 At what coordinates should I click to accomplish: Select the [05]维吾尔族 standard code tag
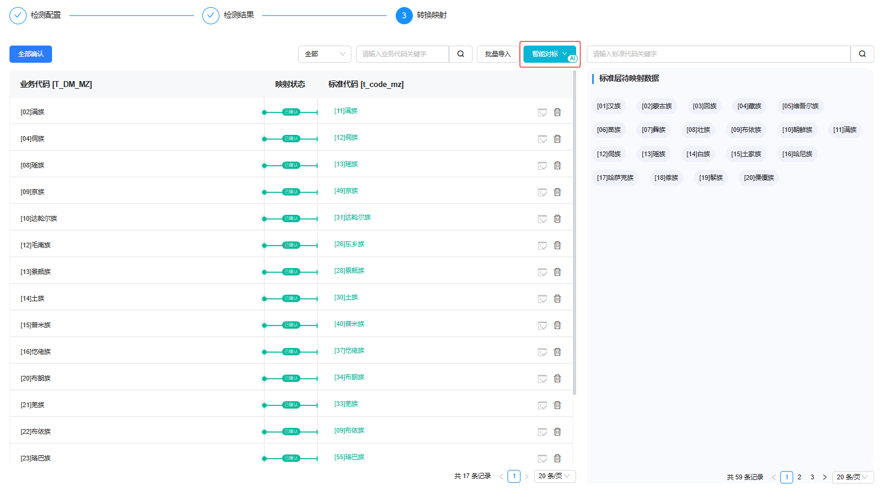(x=800, y=106)
